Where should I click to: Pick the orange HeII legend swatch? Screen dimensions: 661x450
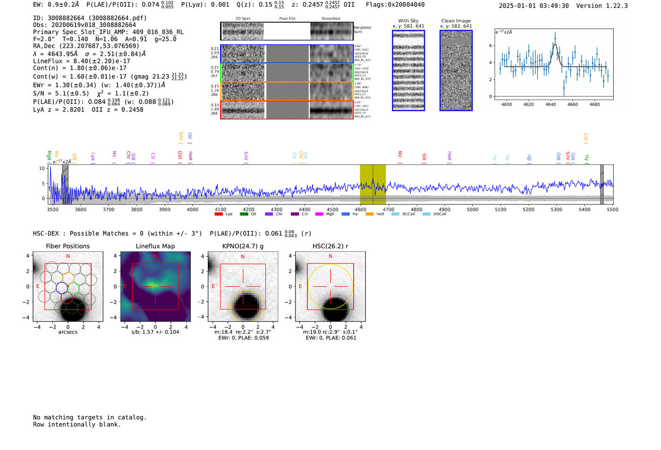click(369, 214)
